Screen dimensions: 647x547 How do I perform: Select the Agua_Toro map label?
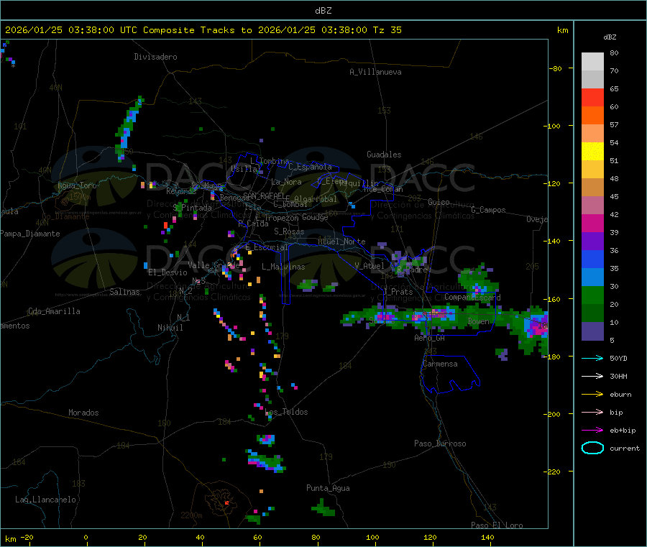(x=77, y=185)
